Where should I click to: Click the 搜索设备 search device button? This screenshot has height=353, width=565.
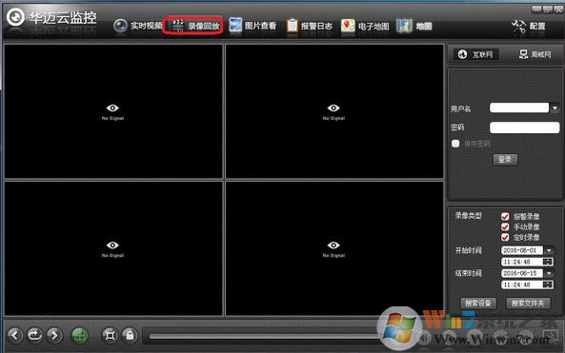tap(478, 304)
